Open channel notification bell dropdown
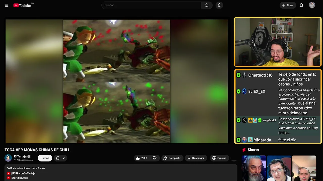This screenshot has height=181, width=323. pos(60,158)
